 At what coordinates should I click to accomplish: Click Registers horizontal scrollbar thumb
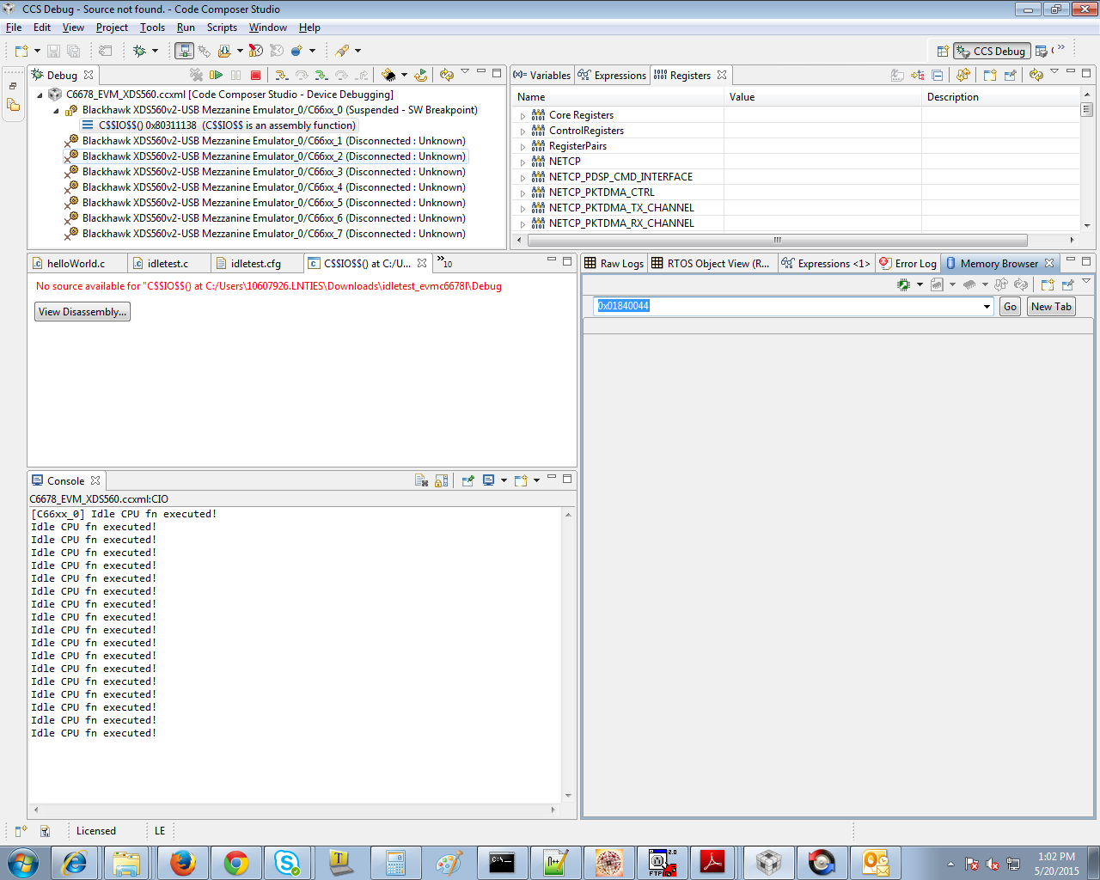[x=777, y=240]
